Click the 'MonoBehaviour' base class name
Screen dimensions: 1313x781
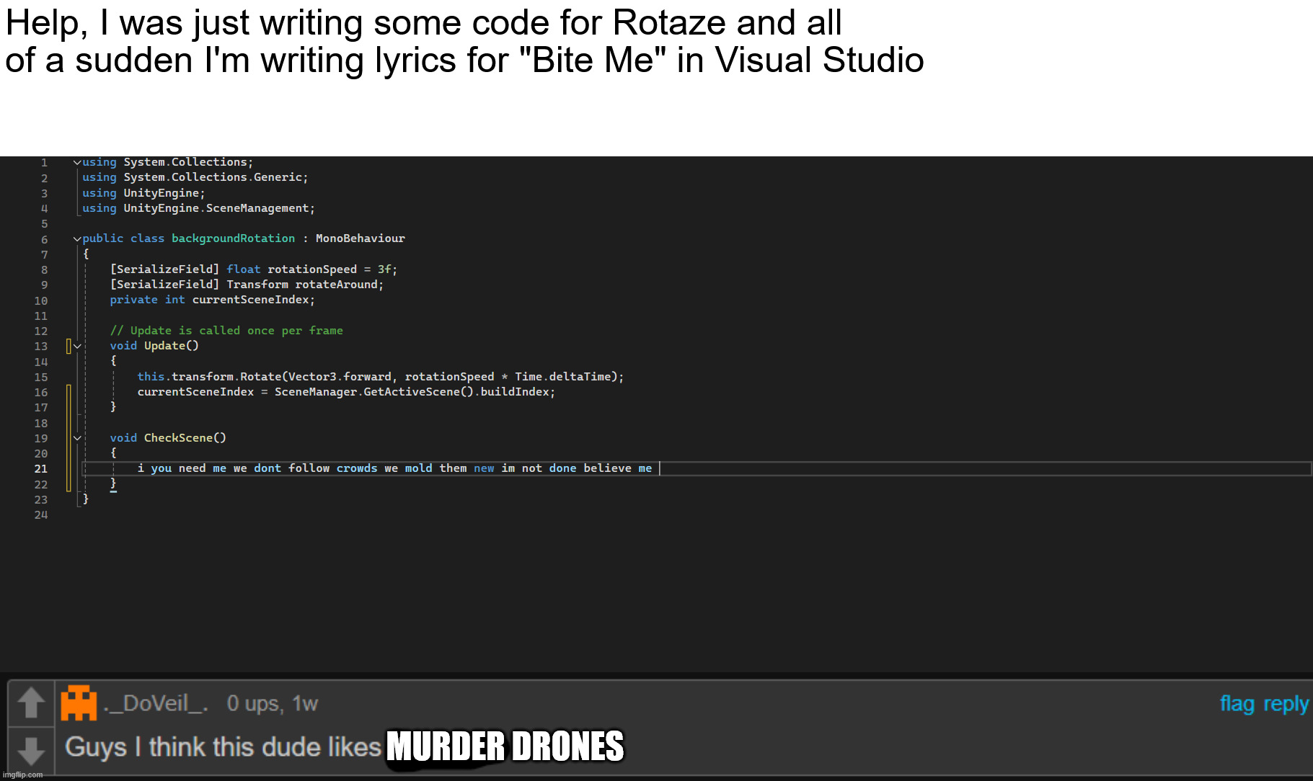tap(361, 238)
